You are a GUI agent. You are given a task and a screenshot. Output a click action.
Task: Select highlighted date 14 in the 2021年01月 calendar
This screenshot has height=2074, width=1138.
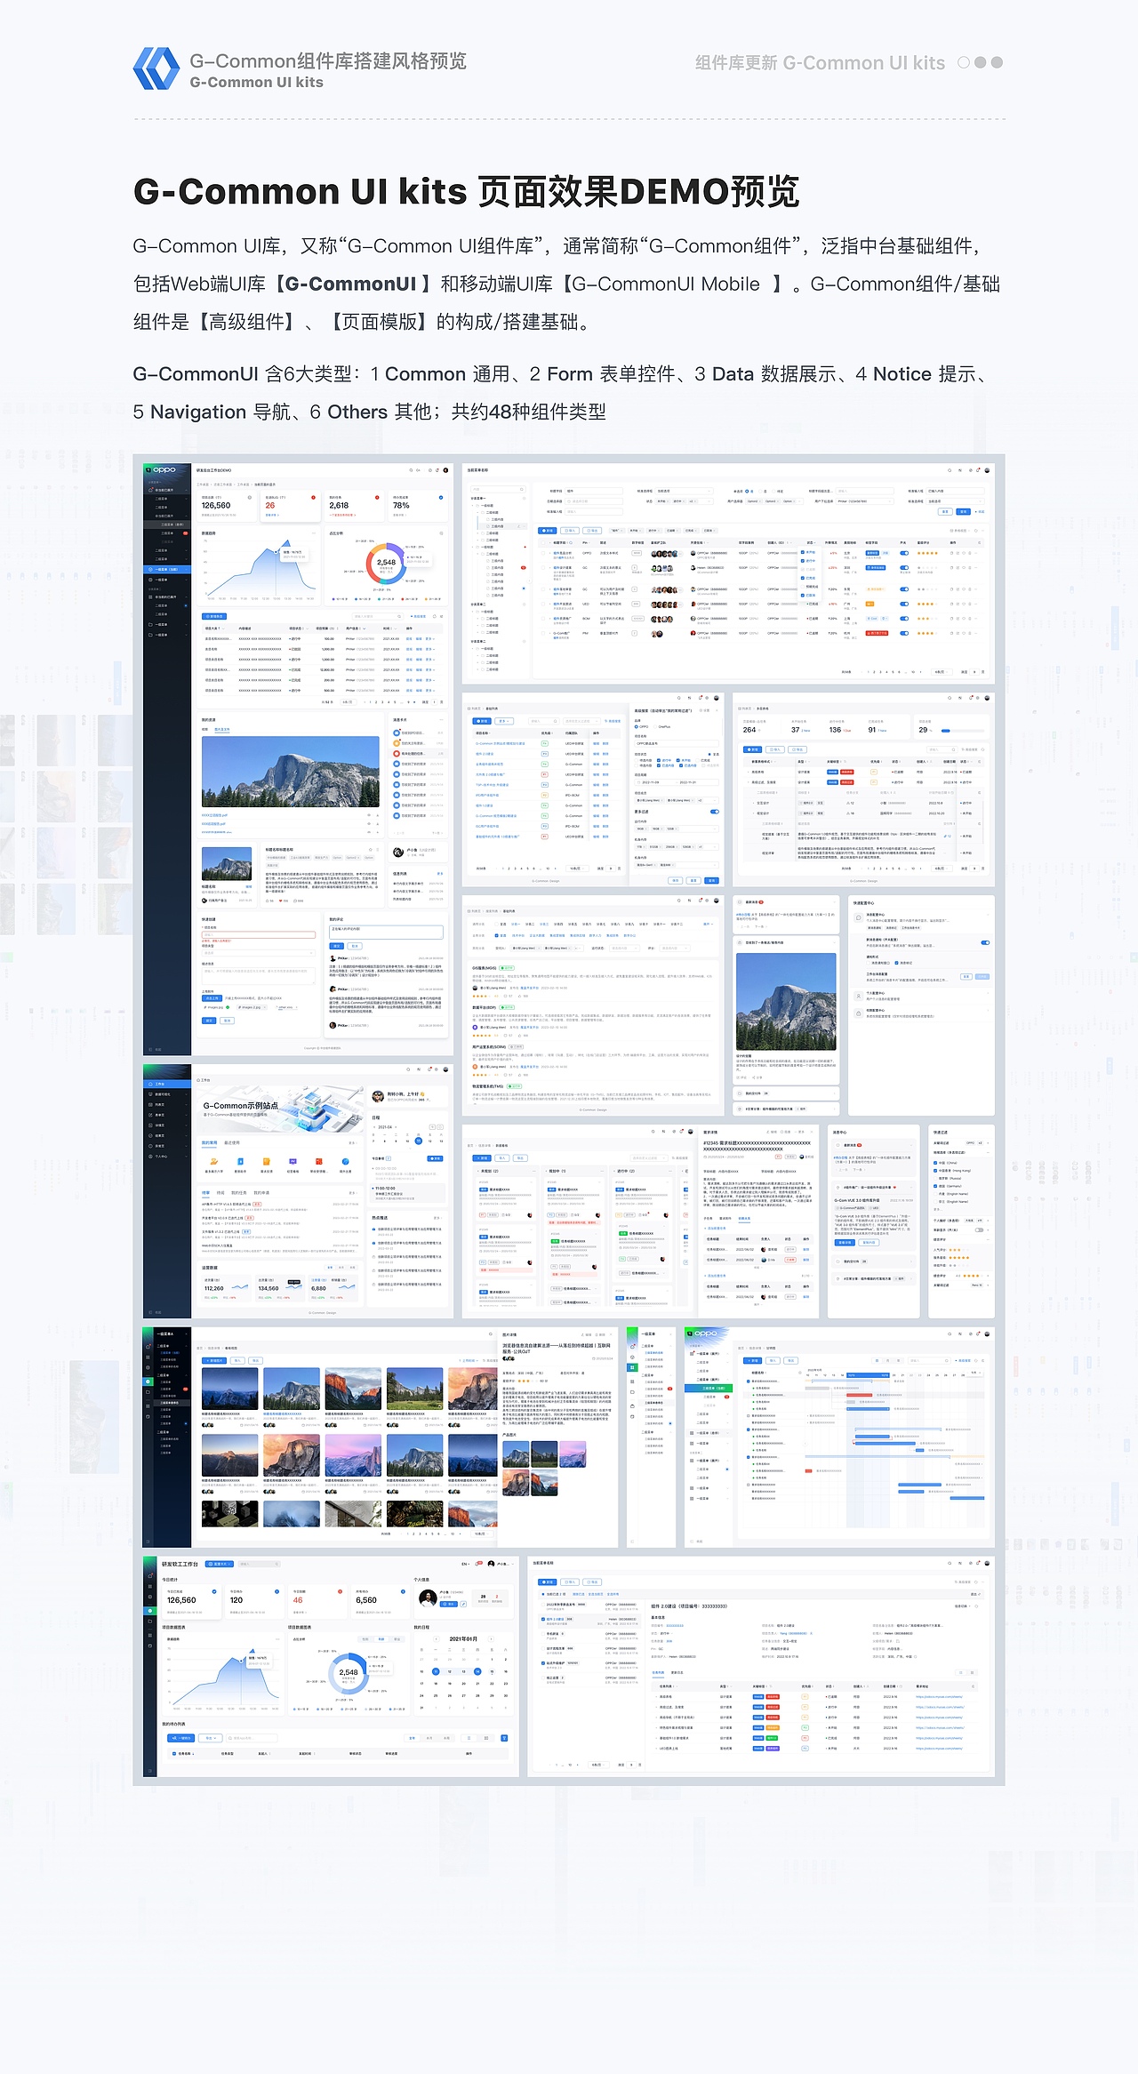(477, 1671)
